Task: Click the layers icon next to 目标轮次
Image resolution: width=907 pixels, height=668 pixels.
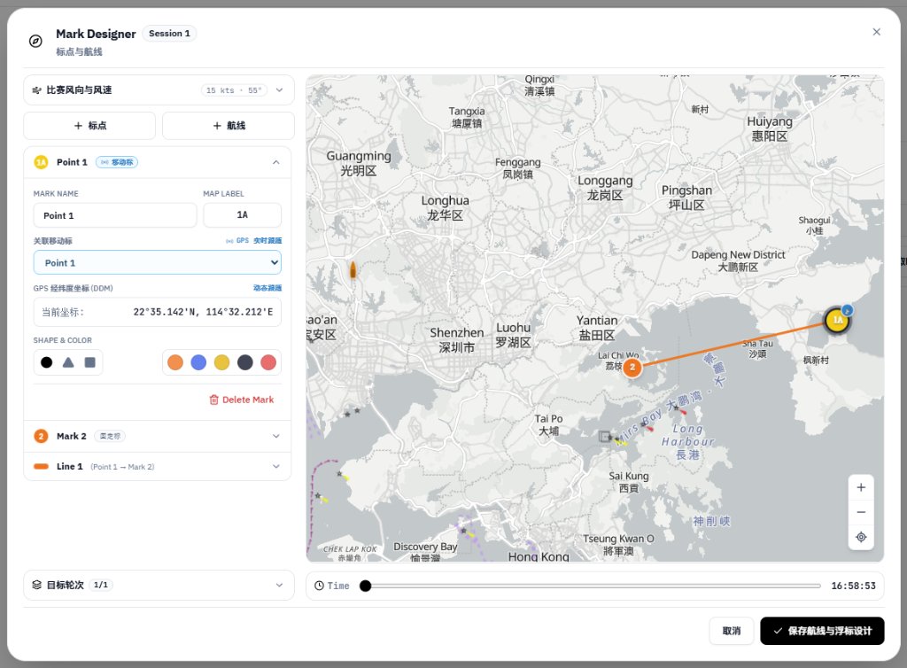Action: [37, 585]
